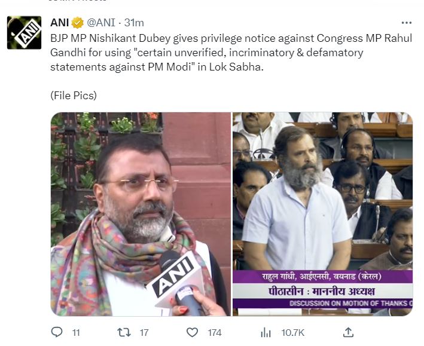Image resolution: width=424 pixels, height=346 pixels.
Task: Click the tweet text about privilege notice
Action: click(231, 53)
